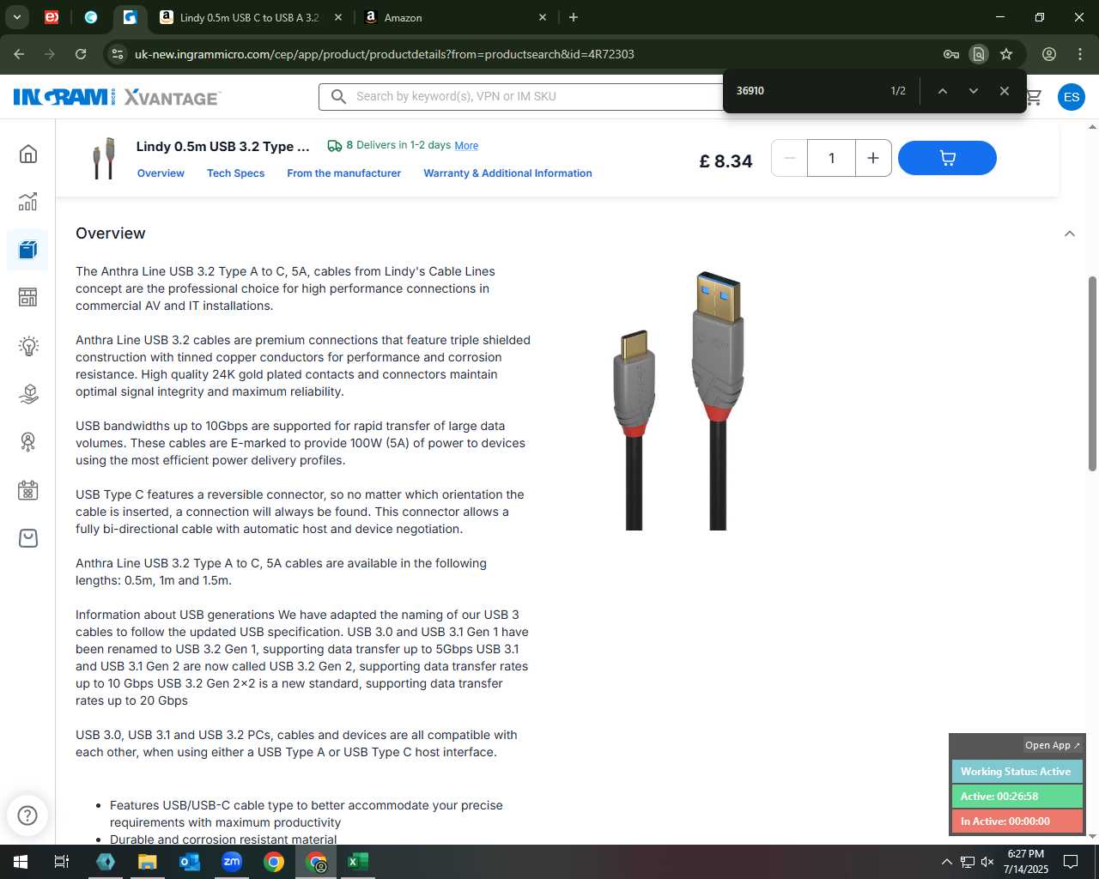Viewport: 1099px width, 879px height.
Task: Open the shopping cart icon in the header
Action: [1035, 97]
